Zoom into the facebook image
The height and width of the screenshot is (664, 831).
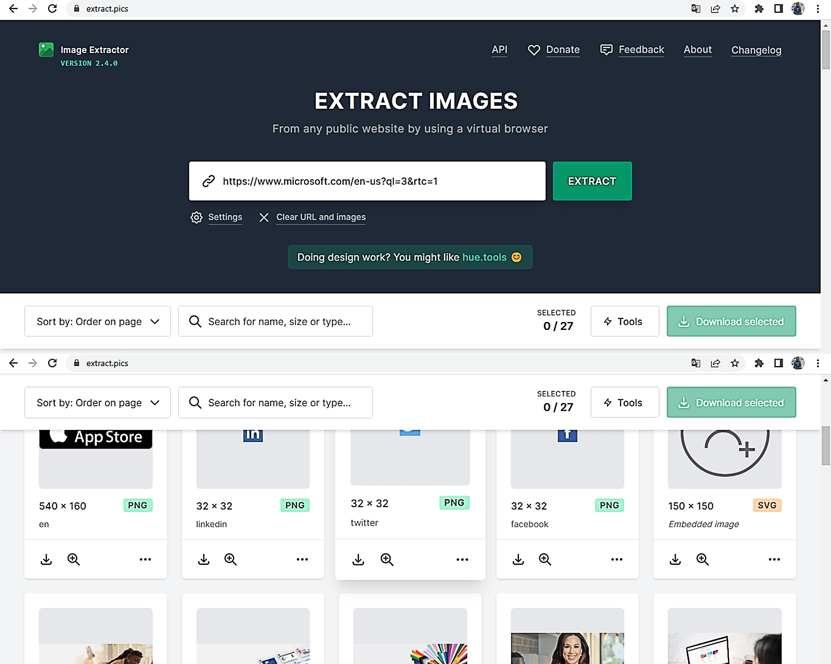(x=545, y=559)
